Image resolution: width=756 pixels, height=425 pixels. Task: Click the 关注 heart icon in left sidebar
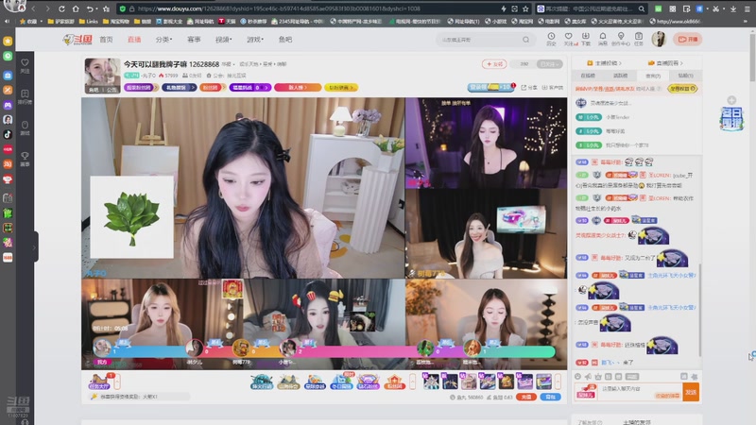point(26,66)
